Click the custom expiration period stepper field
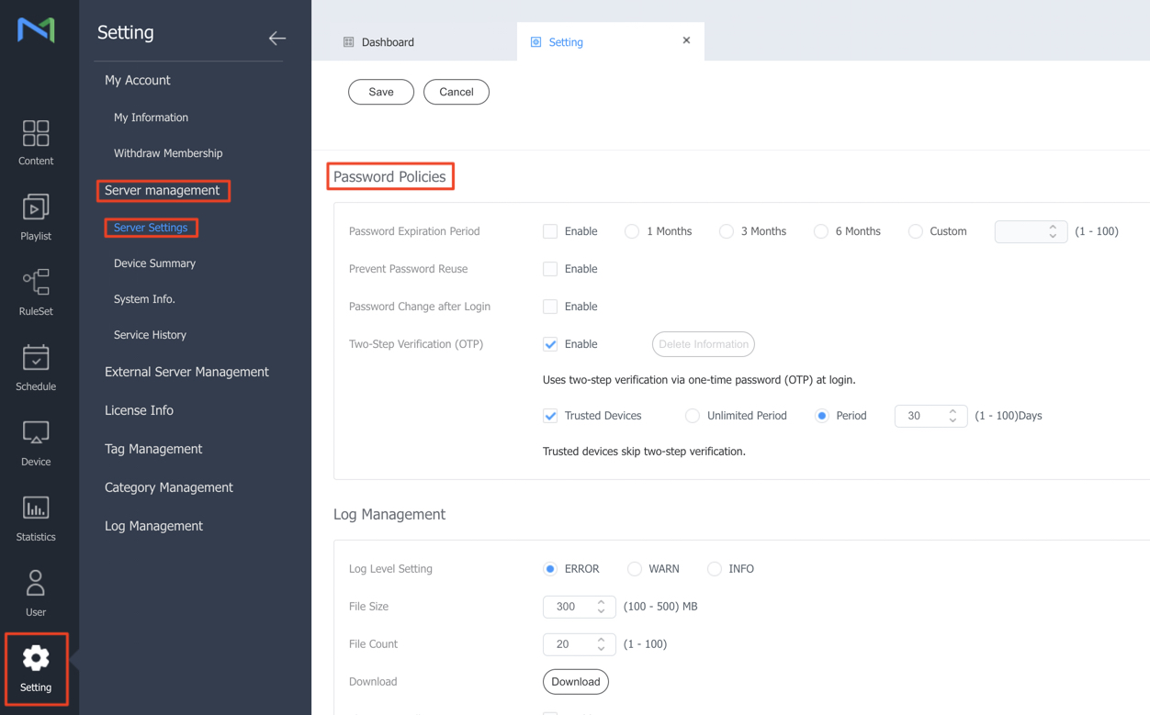The image size is (1150, 715). [1031, 231]
